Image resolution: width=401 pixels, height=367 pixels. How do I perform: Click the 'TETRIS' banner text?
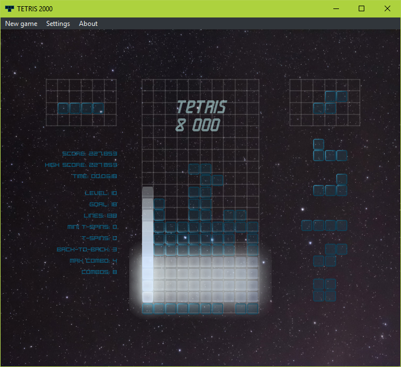click(x=202, y=107)
